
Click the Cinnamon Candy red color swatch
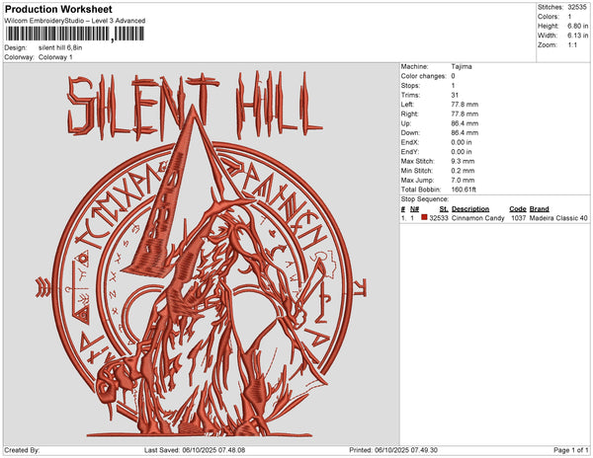(423, 218)
